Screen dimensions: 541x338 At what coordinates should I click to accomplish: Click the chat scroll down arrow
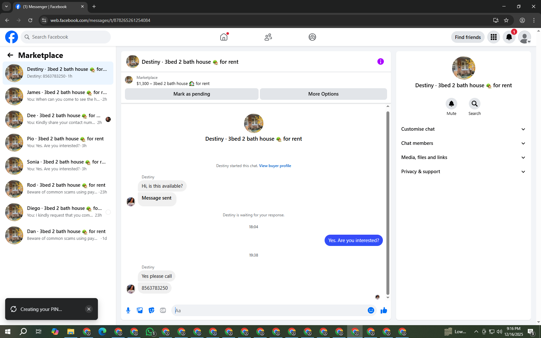pyautogui.click(x=388, y=297)
